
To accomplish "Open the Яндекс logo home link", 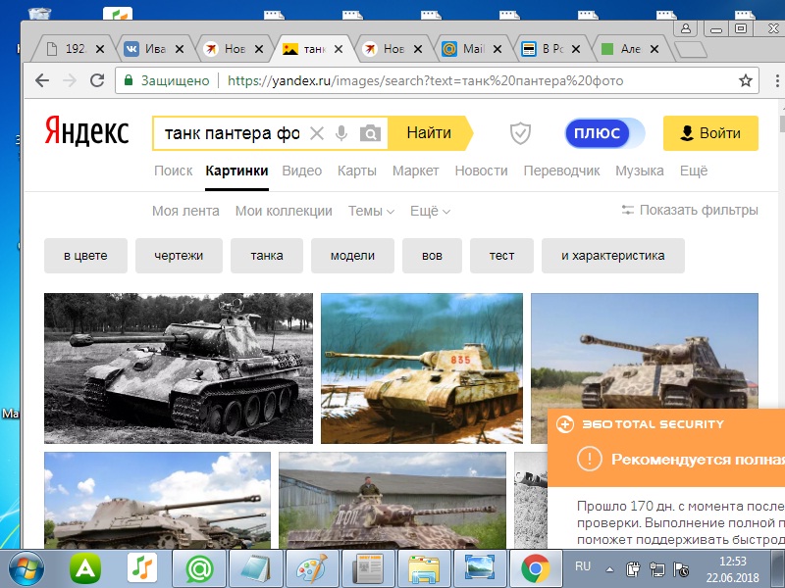I will coord(86,131).
